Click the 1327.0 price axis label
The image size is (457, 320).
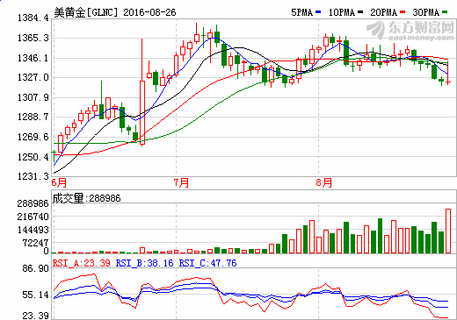pos(33,77)
